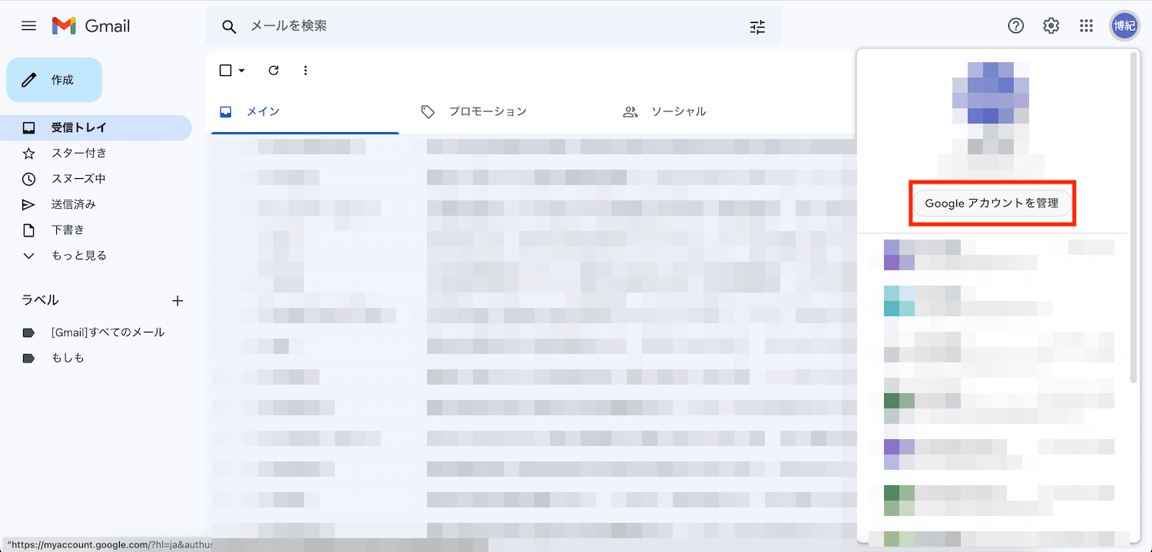1152x552 pixels.
Task: Click the search options filter icon
Action: coord(757,27)
